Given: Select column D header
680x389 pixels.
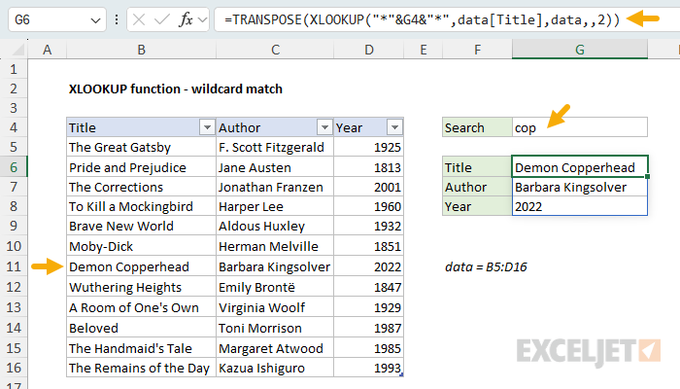Looking at the screenshot, I should (368, 50).
